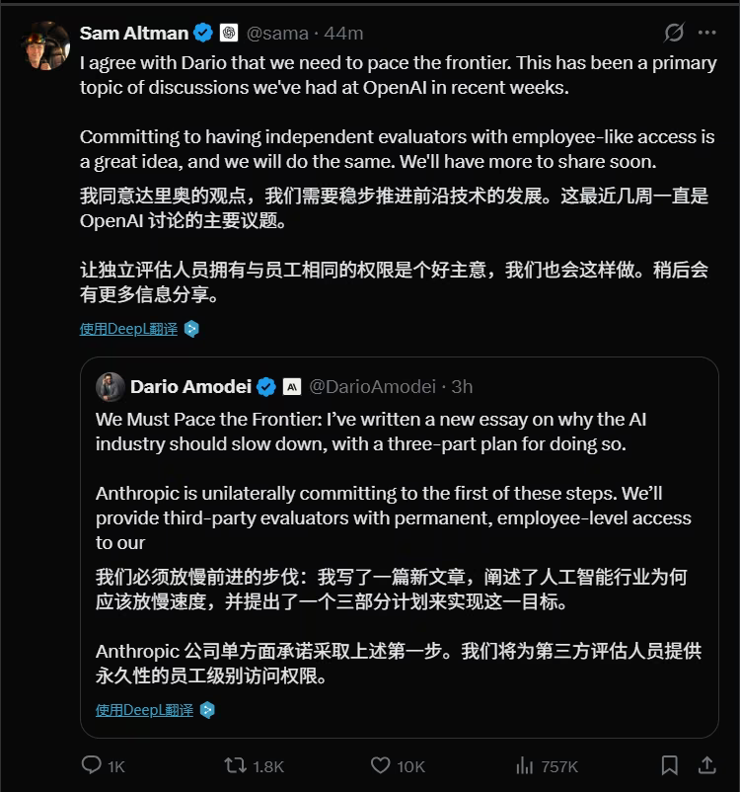The height and width of the screenshot is (792, 740).
Task: Like the tweet with the heart icon
Action: click(381, 765)
